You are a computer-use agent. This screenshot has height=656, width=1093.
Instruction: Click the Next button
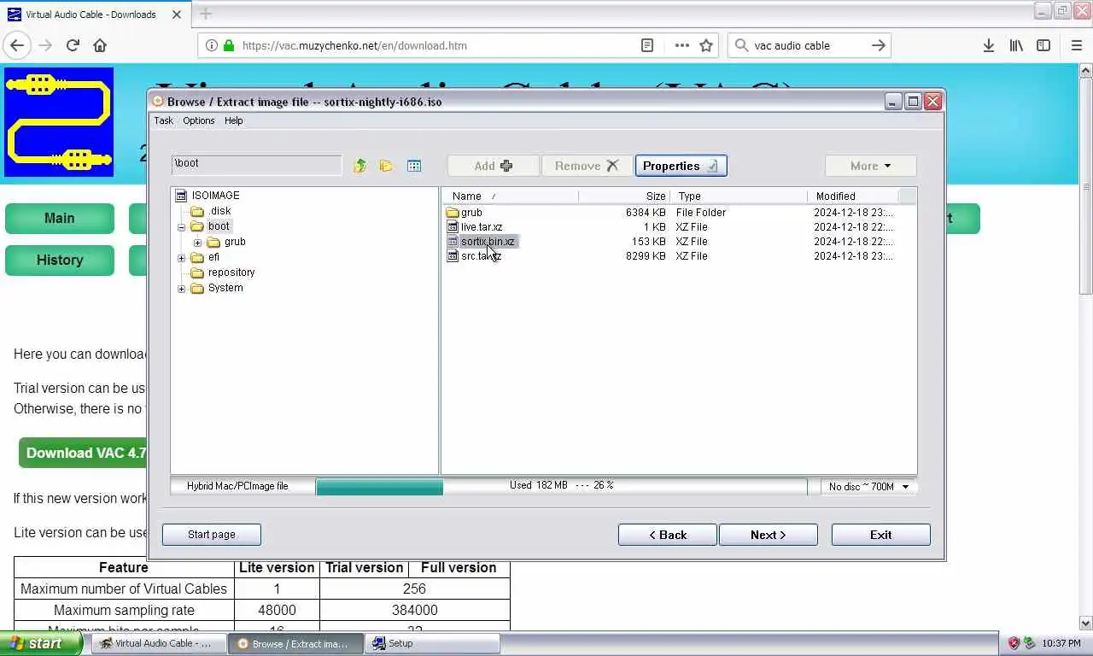click(x=769, y=535)
